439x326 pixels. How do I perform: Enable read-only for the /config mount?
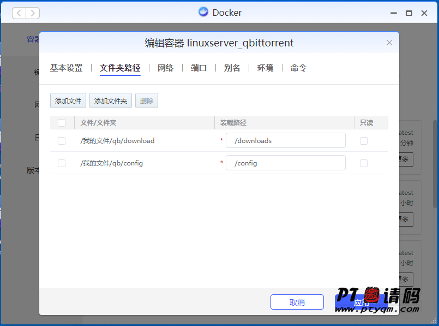(364, 163)
